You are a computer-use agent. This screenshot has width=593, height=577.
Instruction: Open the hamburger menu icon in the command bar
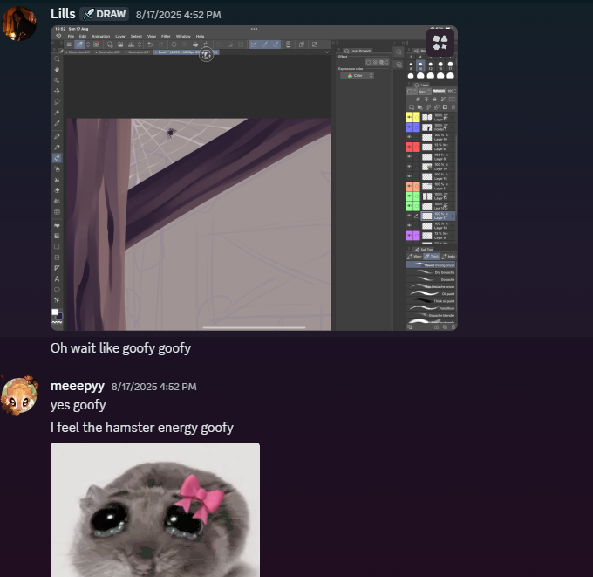[69, 45]
